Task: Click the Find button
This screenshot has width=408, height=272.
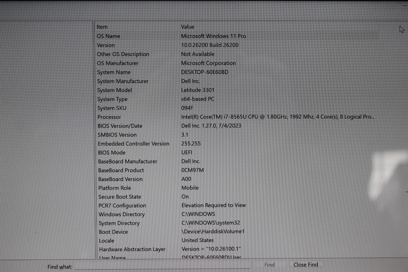Action: [269, 265]
